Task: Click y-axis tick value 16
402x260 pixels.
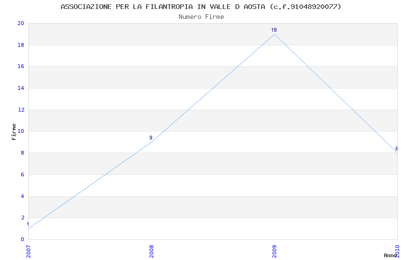Action: [21, 66]
